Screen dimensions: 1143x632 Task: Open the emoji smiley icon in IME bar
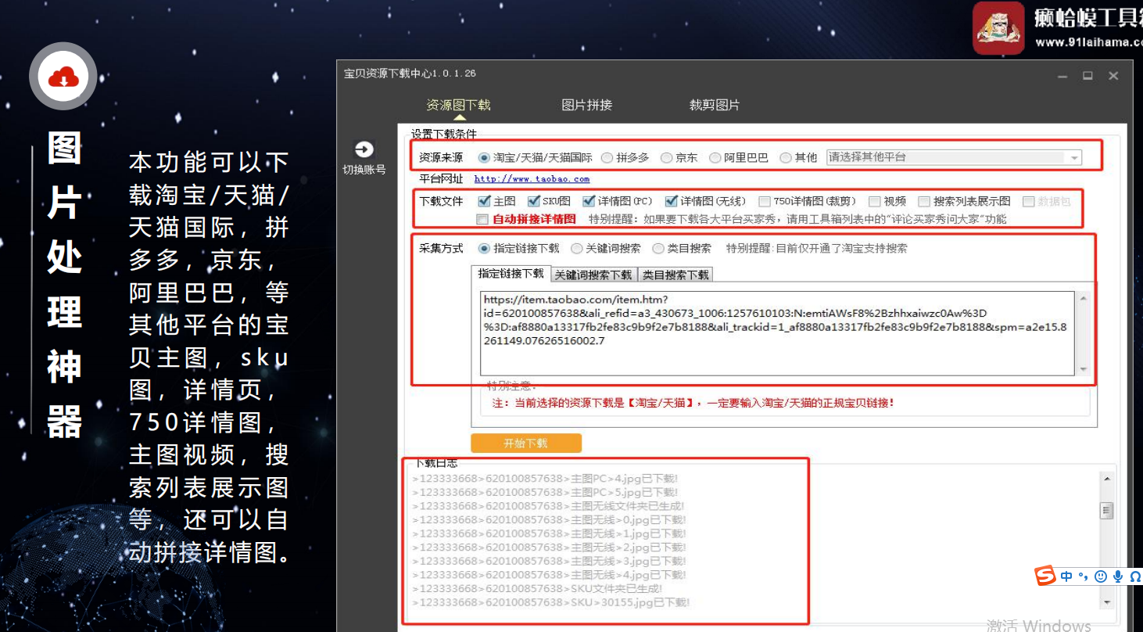[1101, 576]
